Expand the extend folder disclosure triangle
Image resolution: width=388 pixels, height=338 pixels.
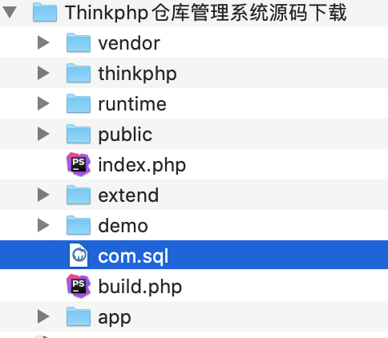click(x=43, y=195)
